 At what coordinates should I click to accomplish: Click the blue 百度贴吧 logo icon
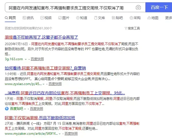coord(7,109)
